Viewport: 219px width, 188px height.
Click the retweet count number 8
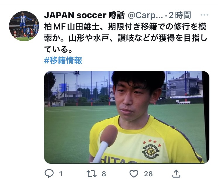(104, 174)
